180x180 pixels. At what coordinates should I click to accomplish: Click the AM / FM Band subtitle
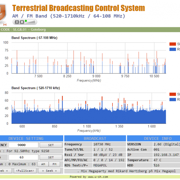69,16
